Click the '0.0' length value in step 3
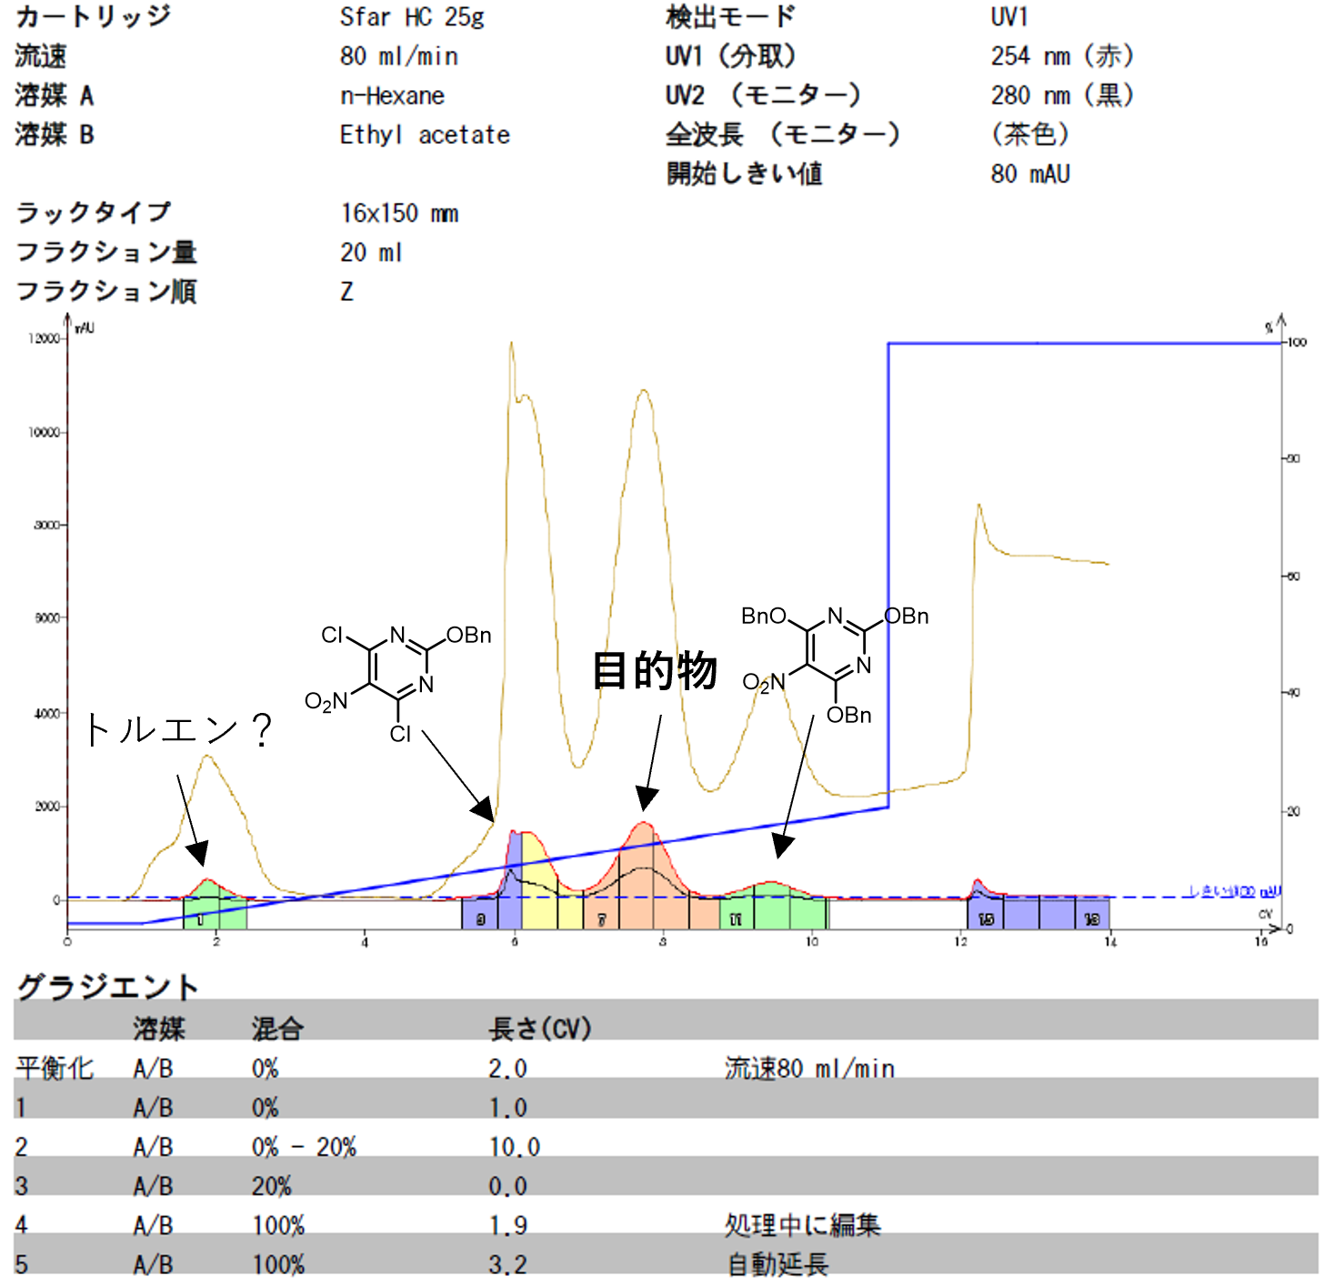This screenshot has height=1284, width=1334. tap(507, 1186)
